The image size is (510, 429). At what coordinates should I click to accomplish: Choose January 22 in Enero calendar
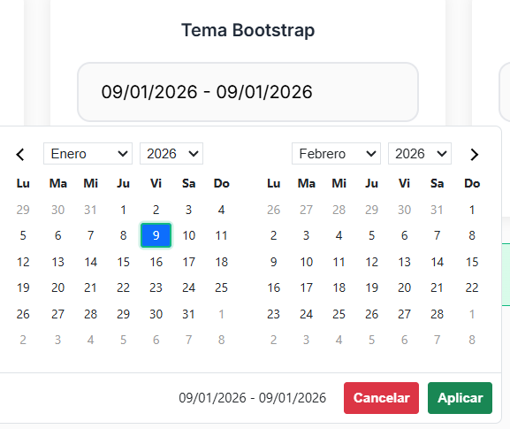[123, 287]
